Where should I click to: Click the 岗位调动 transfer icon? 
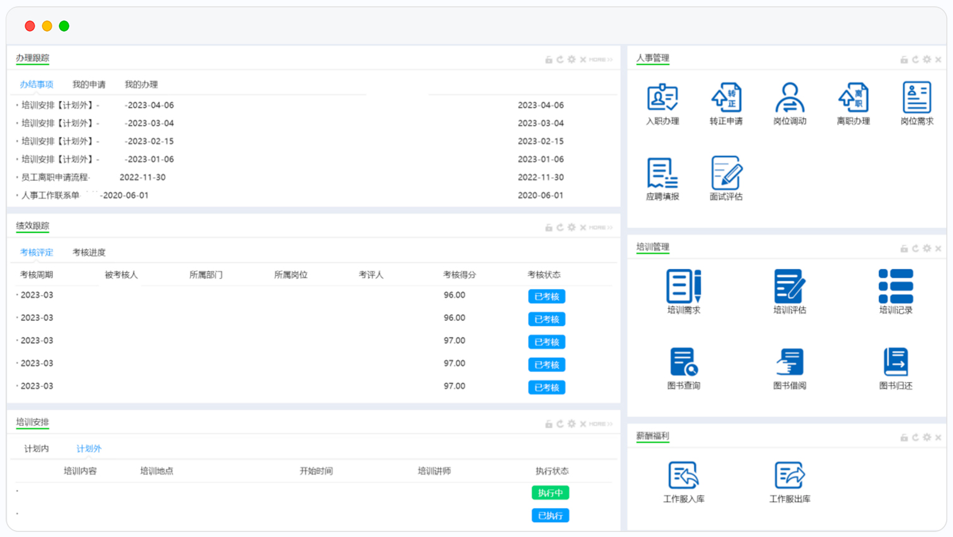[790, 98]
